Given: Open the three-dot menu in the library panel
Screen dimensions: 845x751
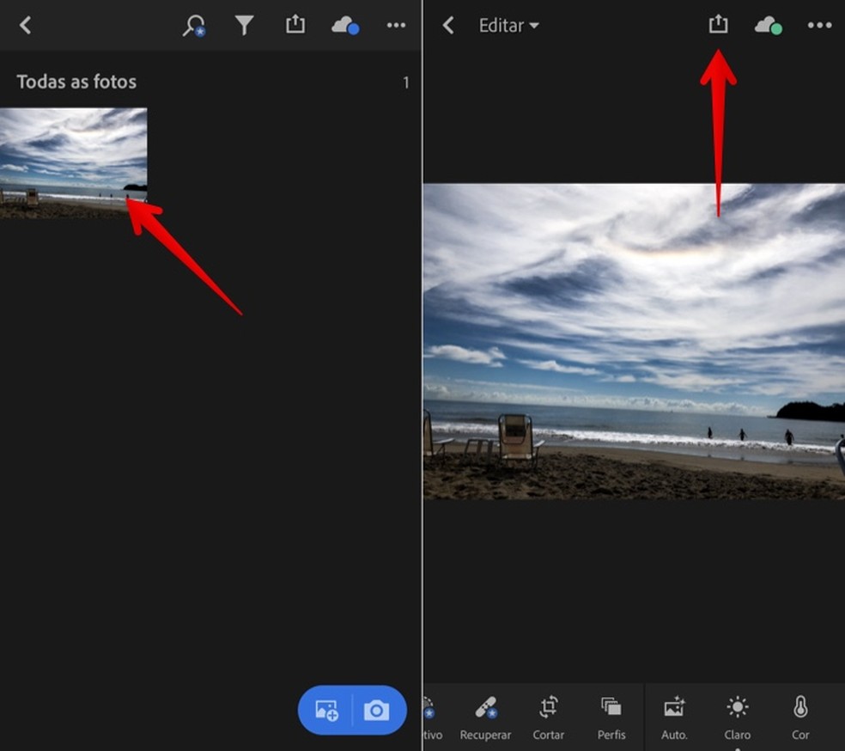Looking at the screenshot, I should pyautogui.click(x=396, y=26).
